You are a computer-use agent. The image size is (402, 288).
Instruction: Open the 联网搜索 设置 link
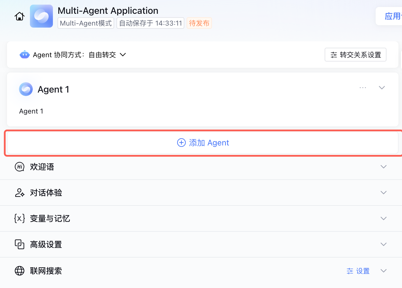[358, 271]
